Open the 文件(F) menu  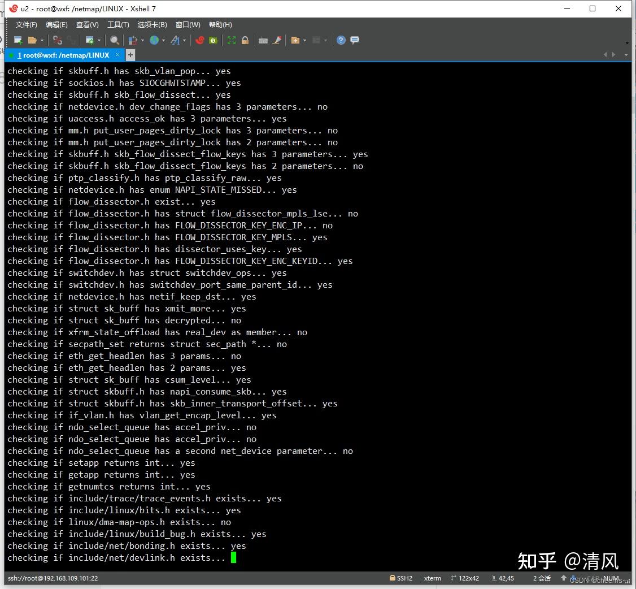[27, 25]
